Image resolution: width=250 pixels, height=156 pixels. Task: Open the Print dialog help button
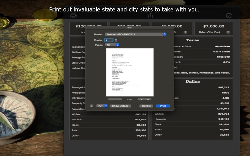pyautogui.click(x=92, y=106)
